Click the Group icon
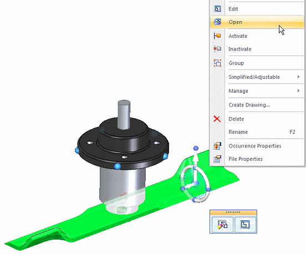Screen dimensions: 306x254 point(217,63)
